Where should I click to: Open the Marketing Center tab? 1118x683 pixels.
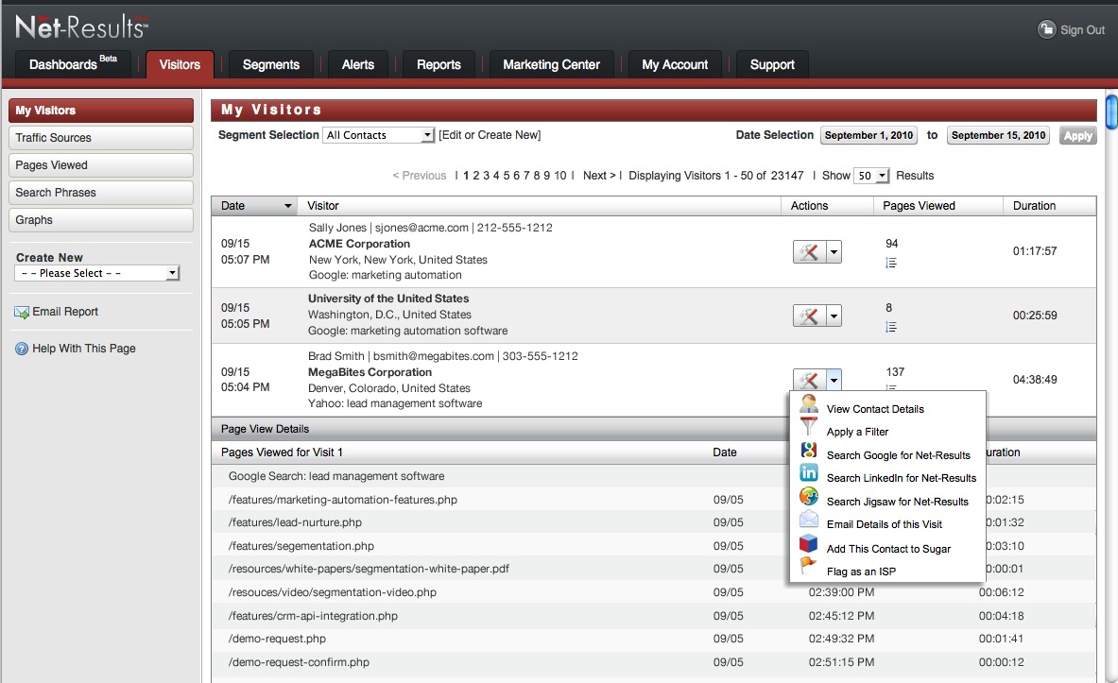tap(551, 65)
